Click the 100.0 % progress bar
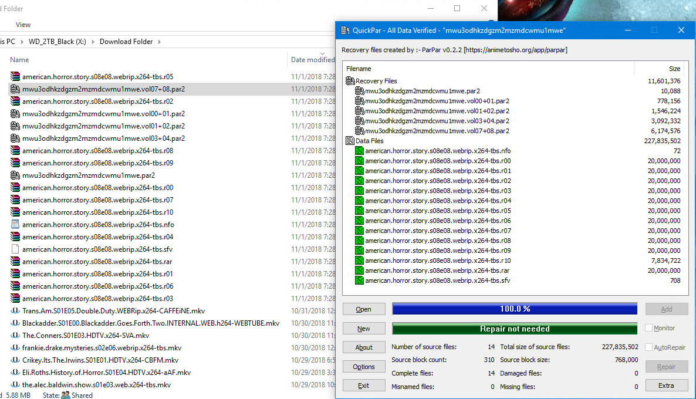Viewport: 696px width, 399px height. coord(514,309)
